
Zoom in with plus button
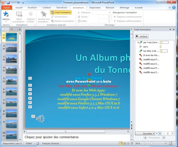166,143
